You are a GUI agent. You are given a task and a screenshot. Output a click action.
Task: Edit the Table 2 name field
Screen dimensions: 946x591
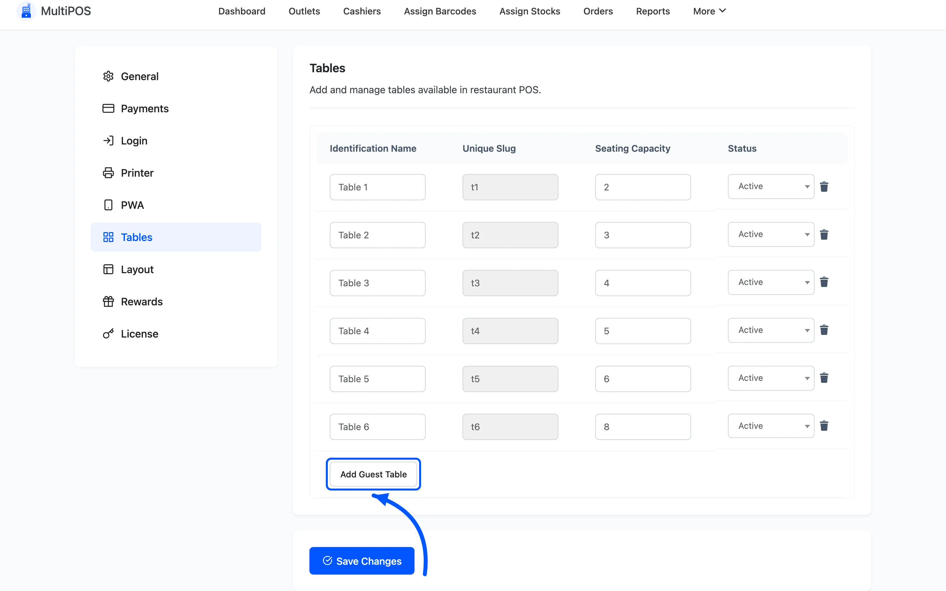point(377,235)
